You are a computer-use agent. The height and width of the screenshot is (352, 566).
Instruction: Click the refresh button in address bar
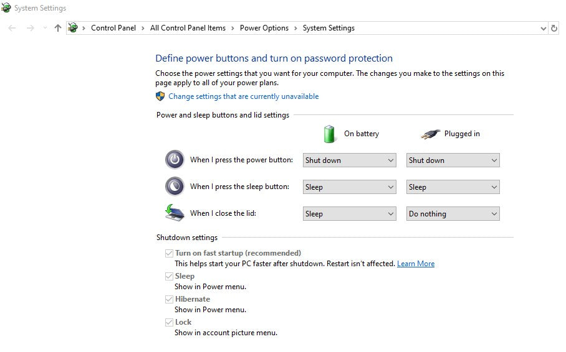point(554,28)
